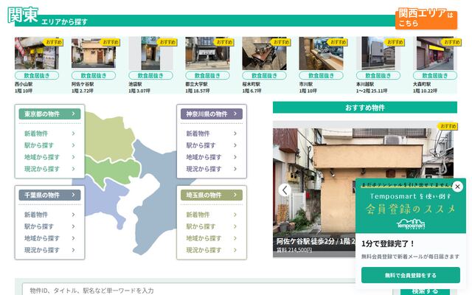Screen dimensions: 472x295
Task: Open 神奈川県の物件 listings
Action: 212,114
